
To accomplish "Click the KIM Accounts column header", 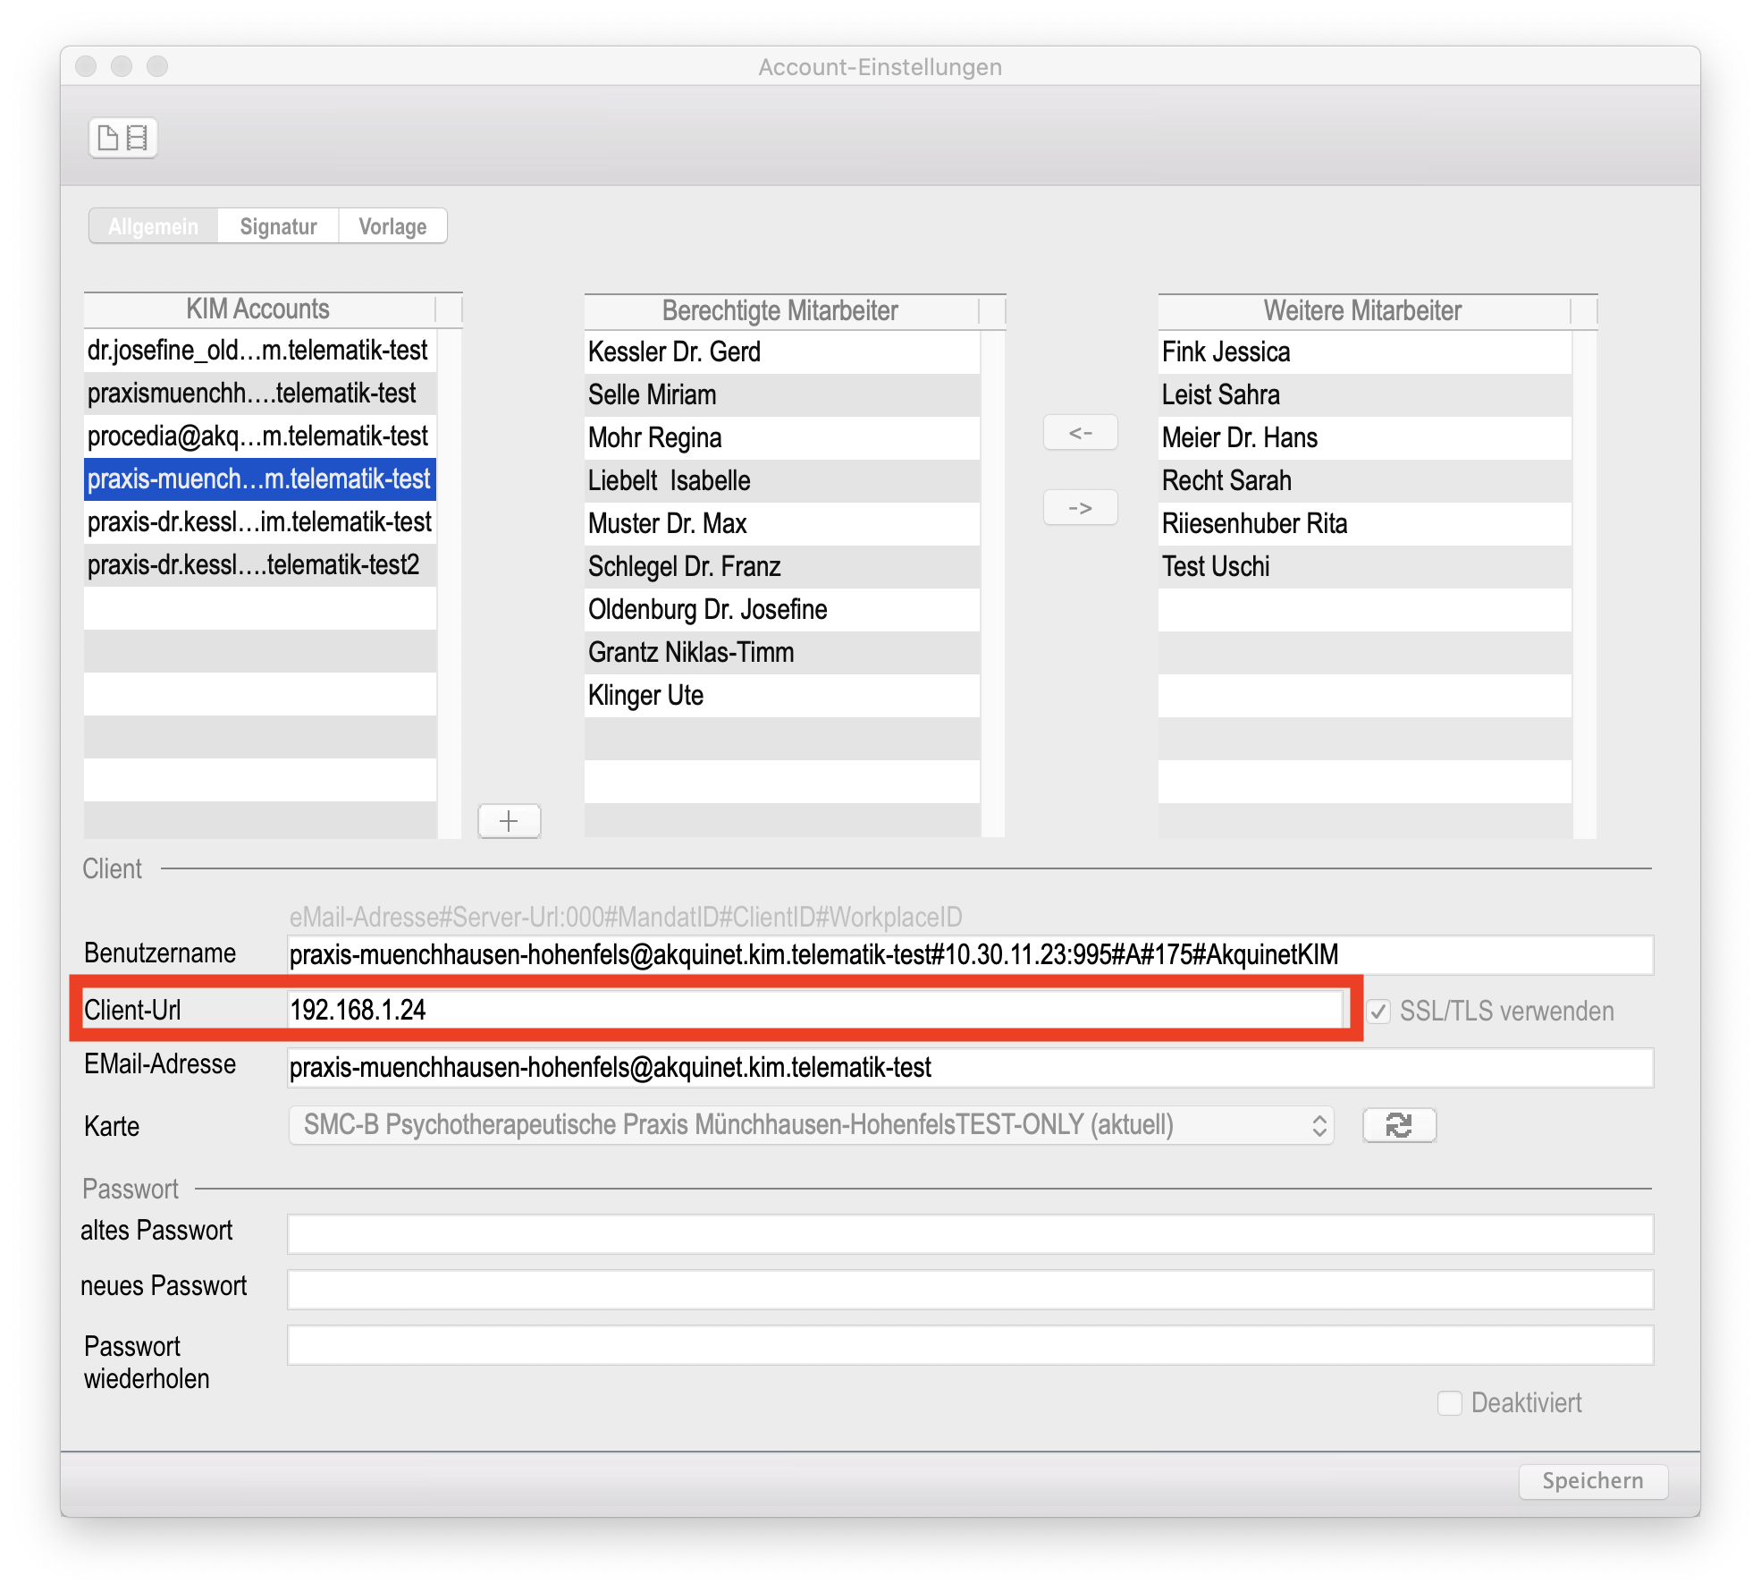I will click(258, 309).
